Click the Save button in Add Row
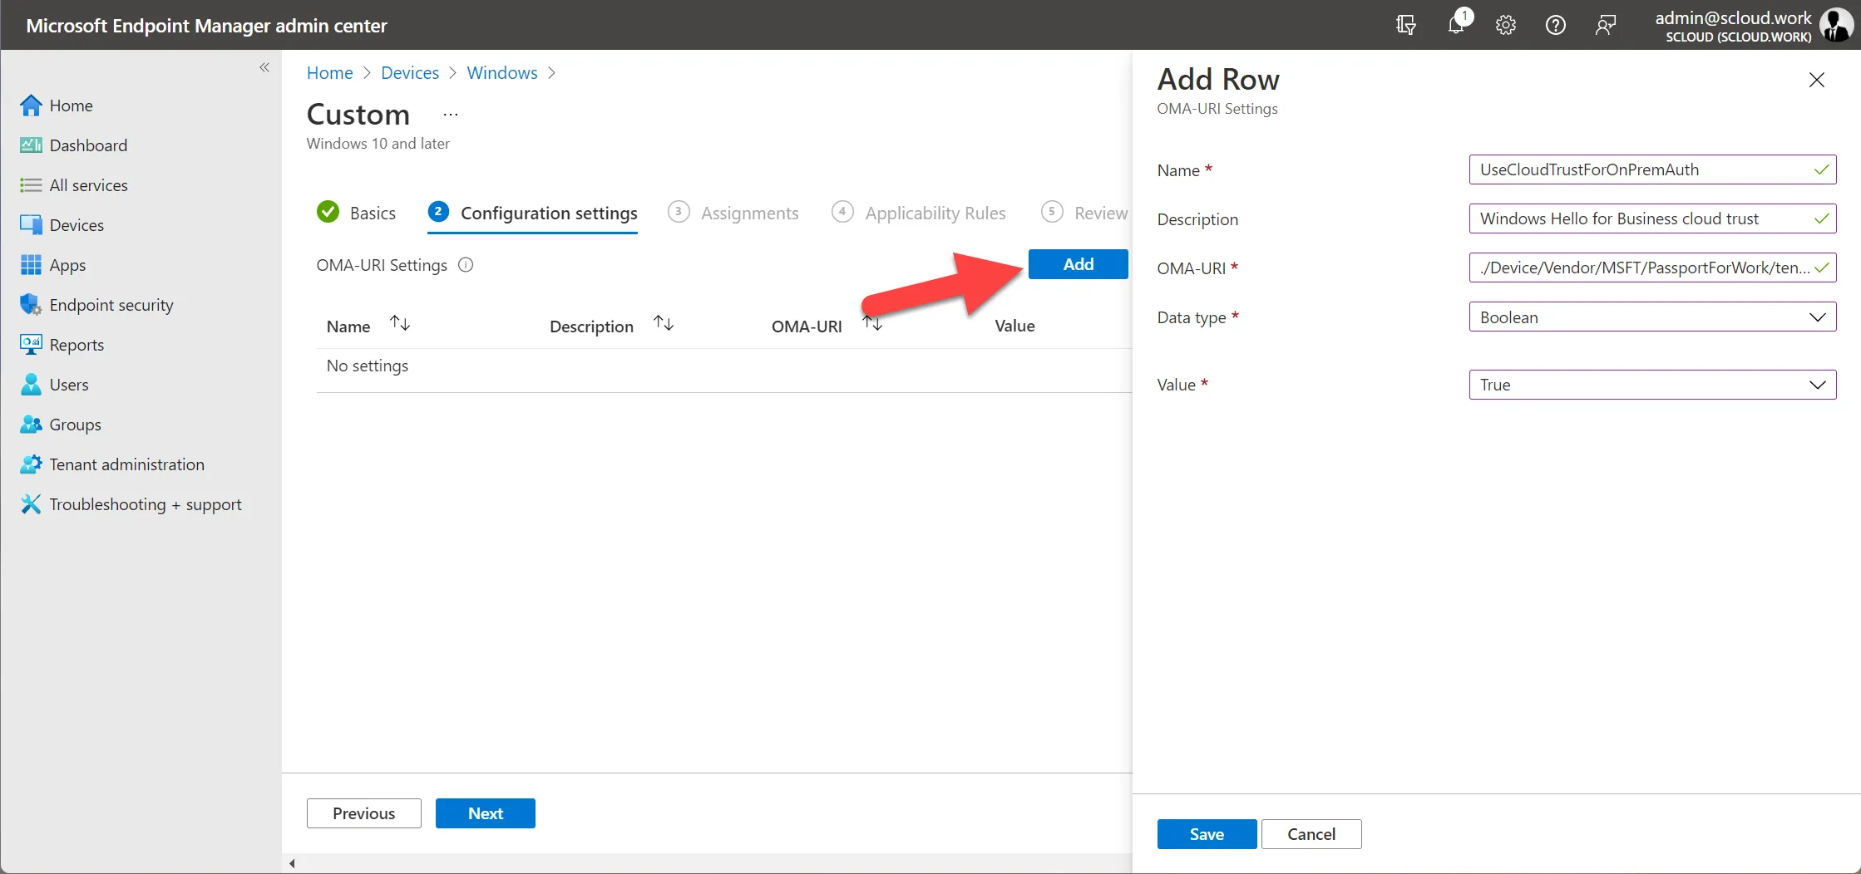The height and width of the screenshot is (874, 1861). click(x=1207, y=834)
